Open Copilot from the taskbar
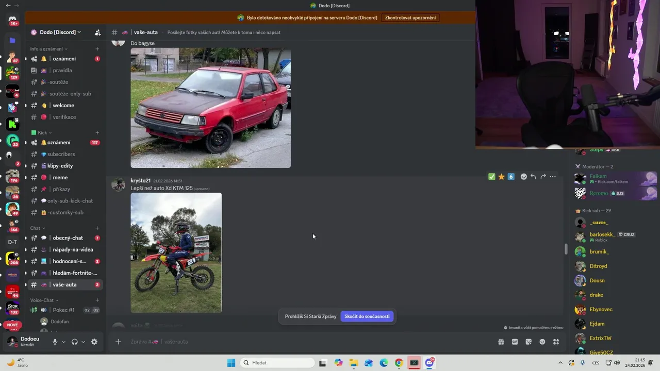660x371 pixels. pos(338,363)
